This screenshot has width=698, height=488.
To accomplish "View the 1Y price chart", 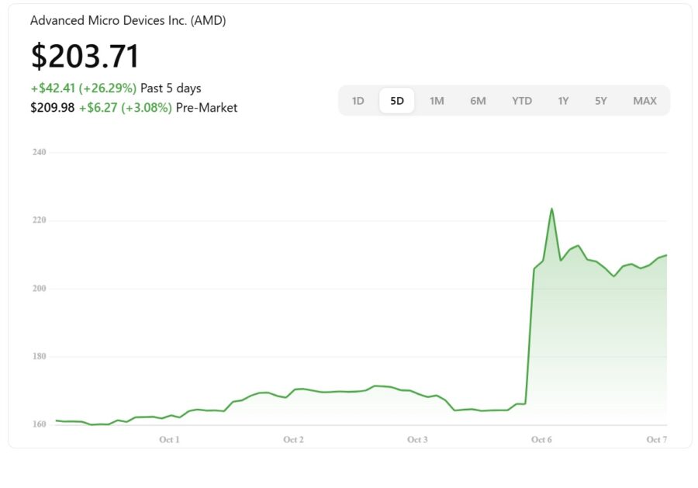I will tap(563, 101).
